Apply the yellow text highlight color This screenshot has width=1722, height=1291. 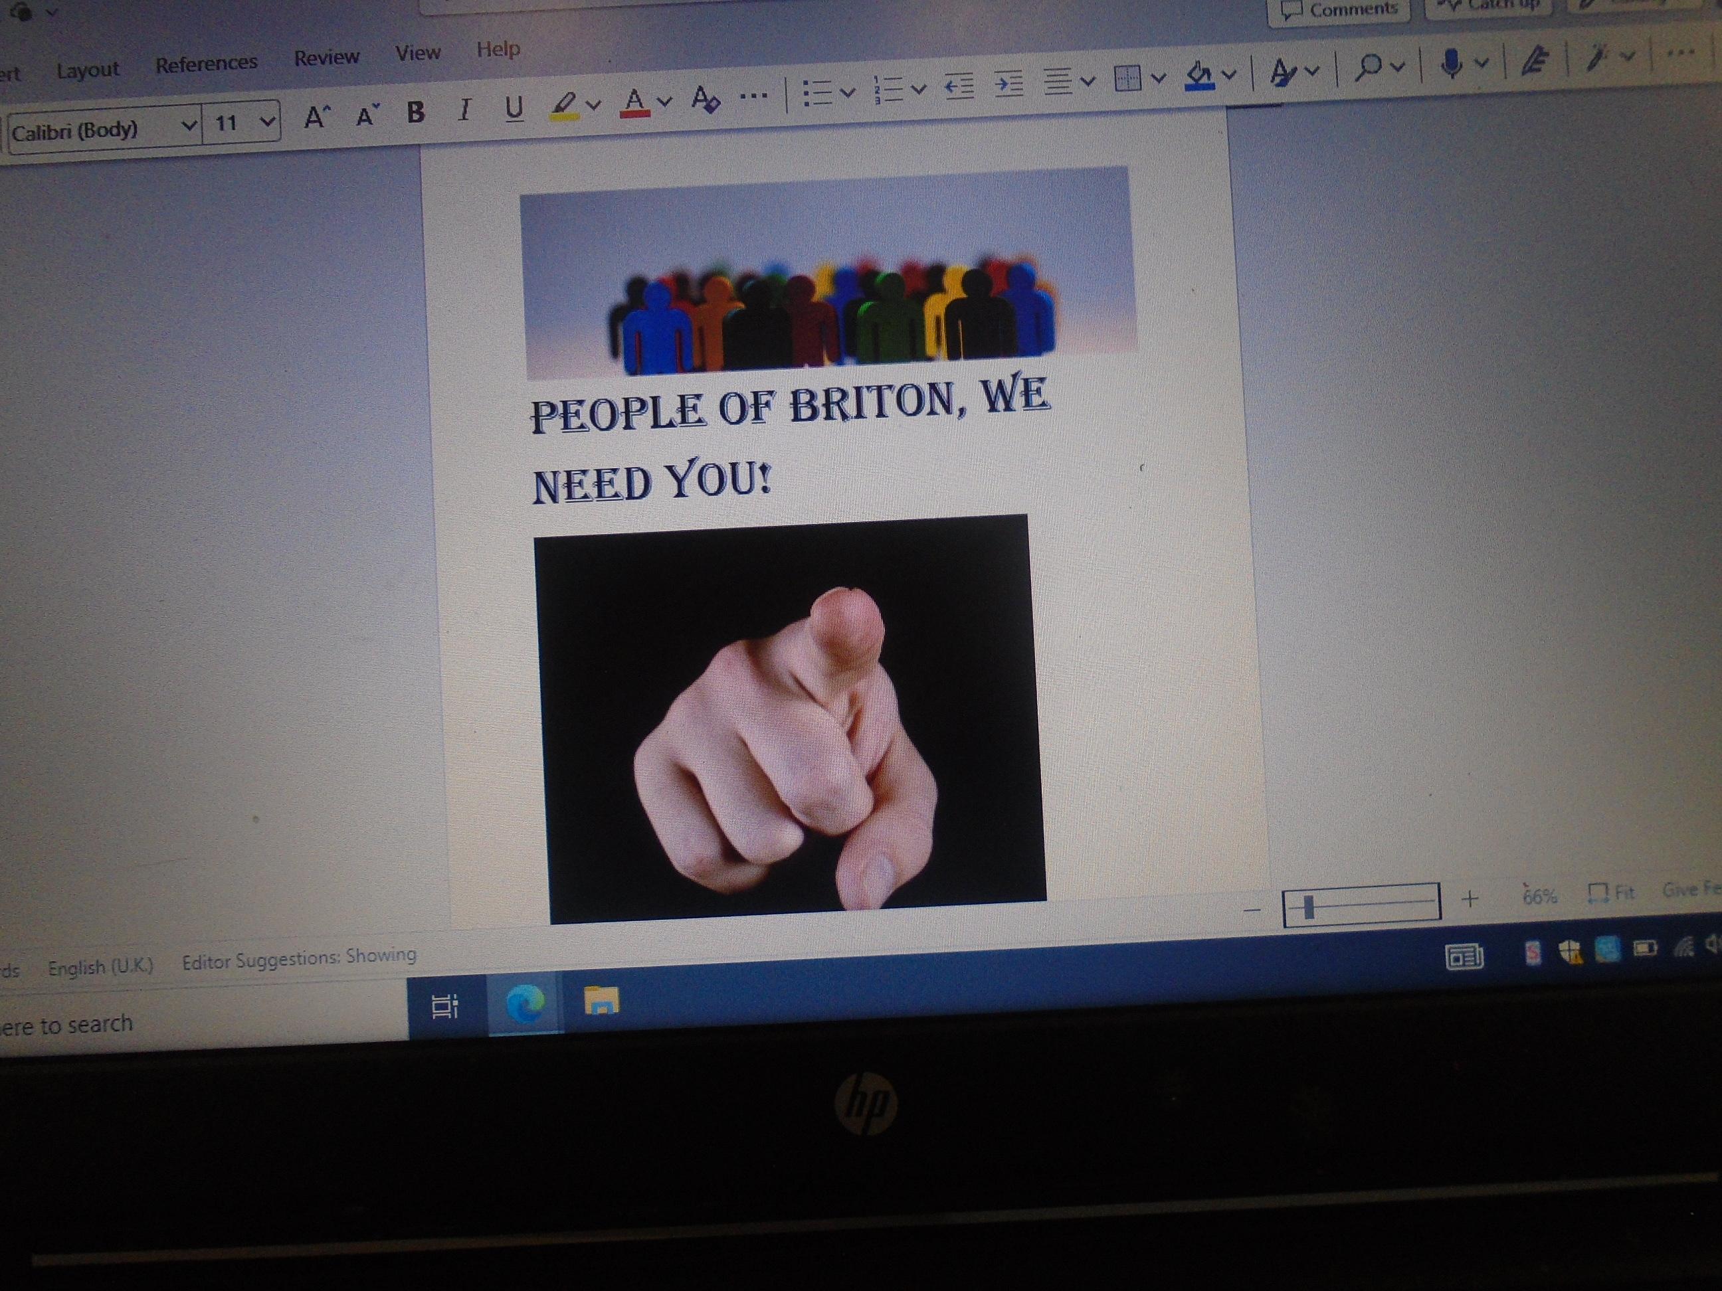(563, 105)
